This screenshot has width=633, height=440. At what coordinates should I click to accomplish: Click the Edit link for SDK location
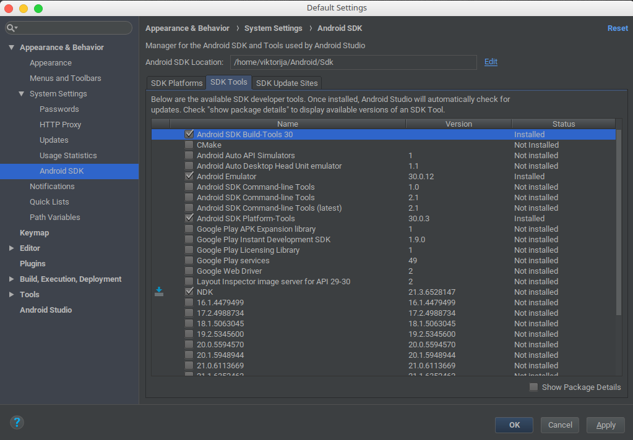pos(491,62)
